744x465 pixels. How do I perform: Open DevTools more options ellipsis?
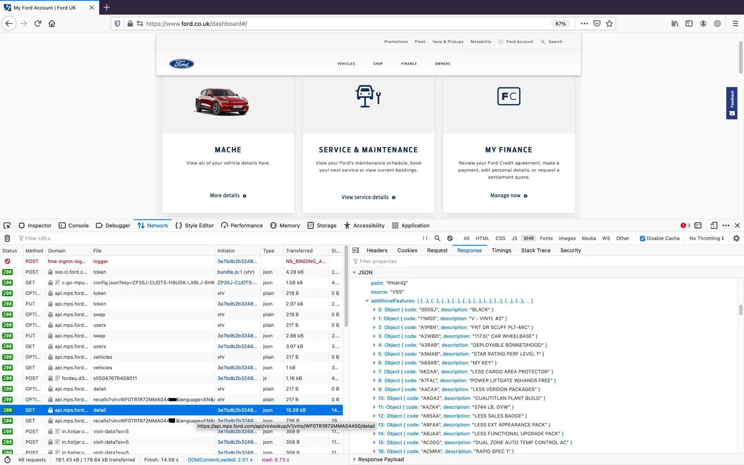click(726, 225)
